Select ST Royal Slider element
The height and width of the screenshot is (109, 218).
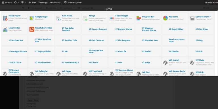point(175,29)
